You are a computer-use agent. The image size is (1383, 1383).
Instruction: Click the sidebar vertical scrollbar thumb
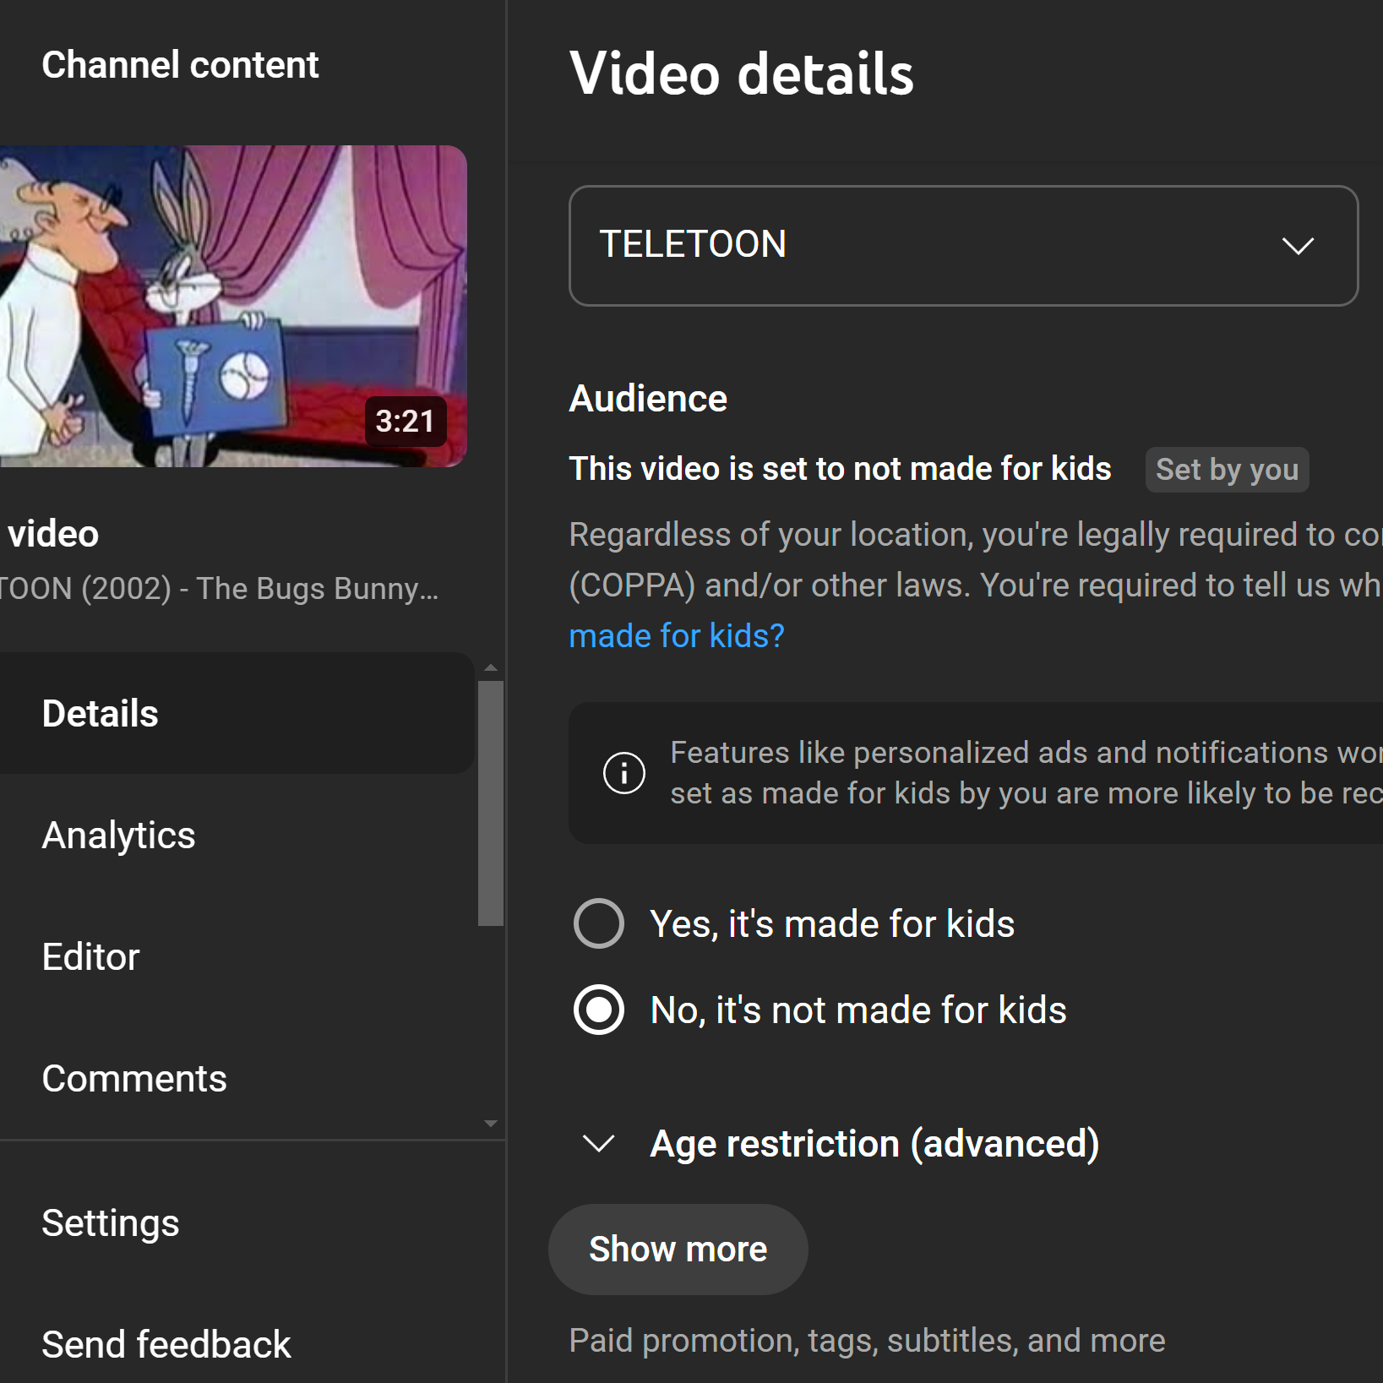pos(490,803)
